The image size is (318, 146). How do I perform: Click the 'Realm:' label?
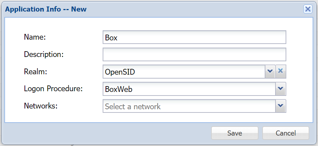point(36,71)
